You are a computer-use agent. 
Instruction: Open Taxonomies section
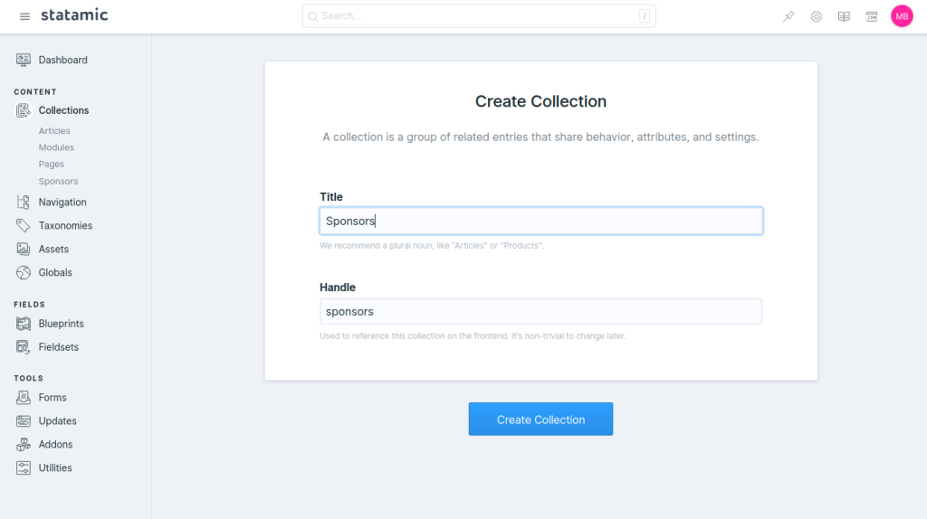(x=65, y=225)
